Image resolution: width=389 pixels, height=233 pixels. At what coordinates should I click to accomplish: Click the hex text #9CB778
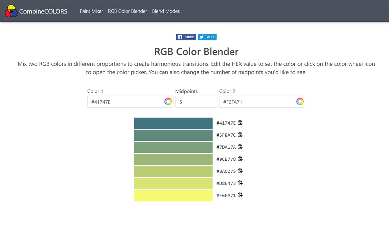point(226,159)
